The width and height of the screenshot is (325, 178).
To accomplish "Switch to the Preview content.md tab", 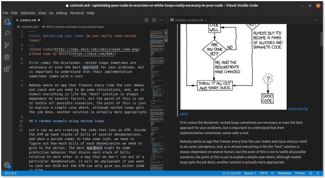I will [189, 20].
